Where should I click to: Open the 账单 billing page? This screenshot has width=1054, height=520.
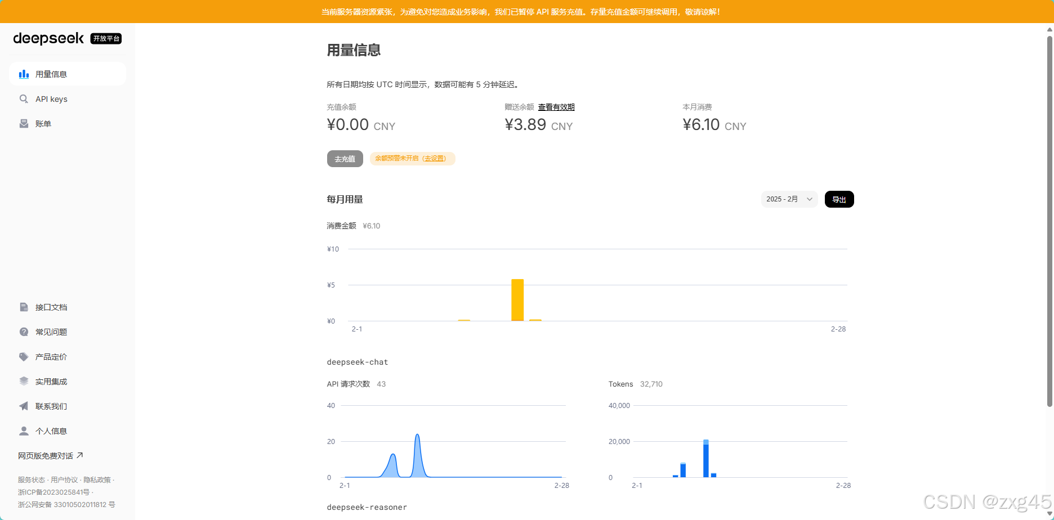68,124
